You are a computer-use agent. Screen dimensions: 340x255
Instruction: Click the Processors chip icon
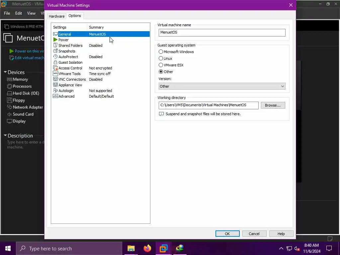pos(10,86)
